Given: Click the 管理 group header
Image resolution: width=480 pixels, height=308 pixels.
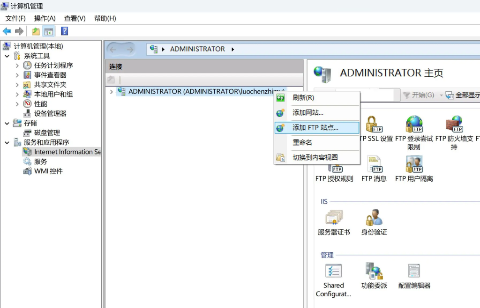Looking at the screenshot, I should pyautogui.click(x=327, y=255).
